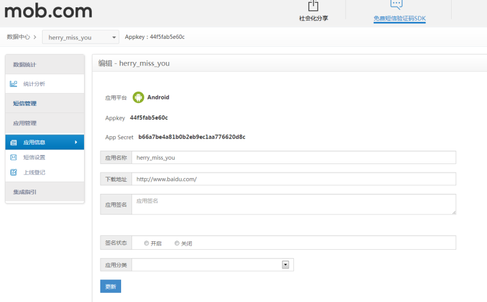
Task: Click the social sharing icon at top
Action: click(x=314, y=5)
